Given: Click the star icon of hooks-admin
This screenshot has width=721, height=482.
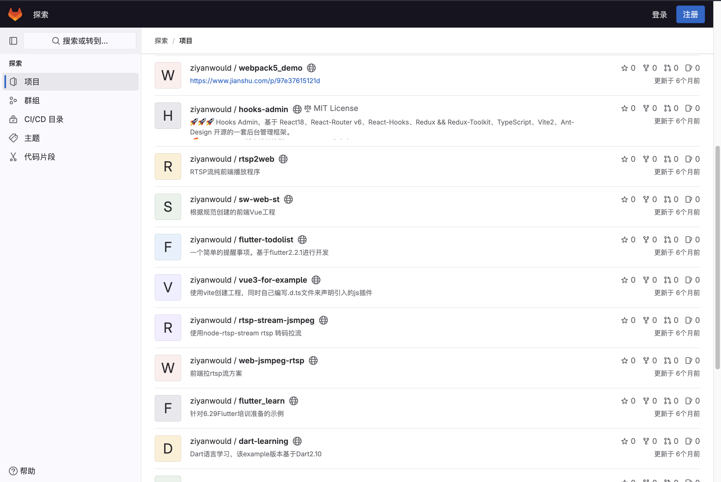Looking at the screenshot, I should 624,108.
